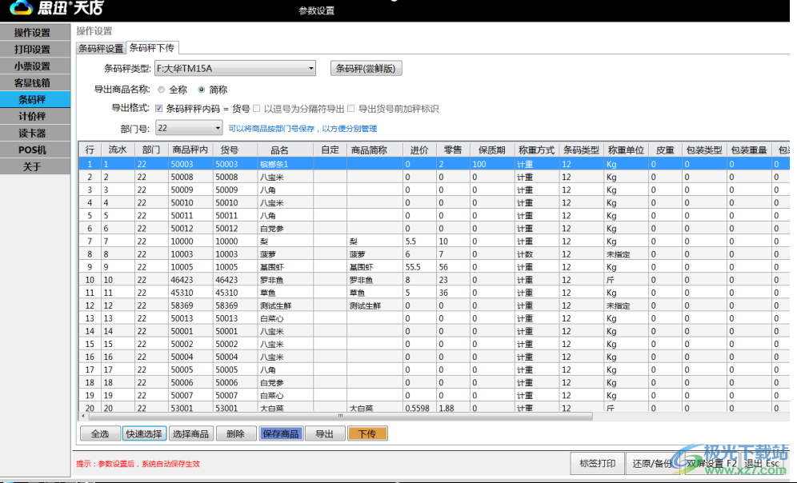797x483 pixels.
Task: Click the blue 保存商品 button
Action: click(x=281, y=433)
